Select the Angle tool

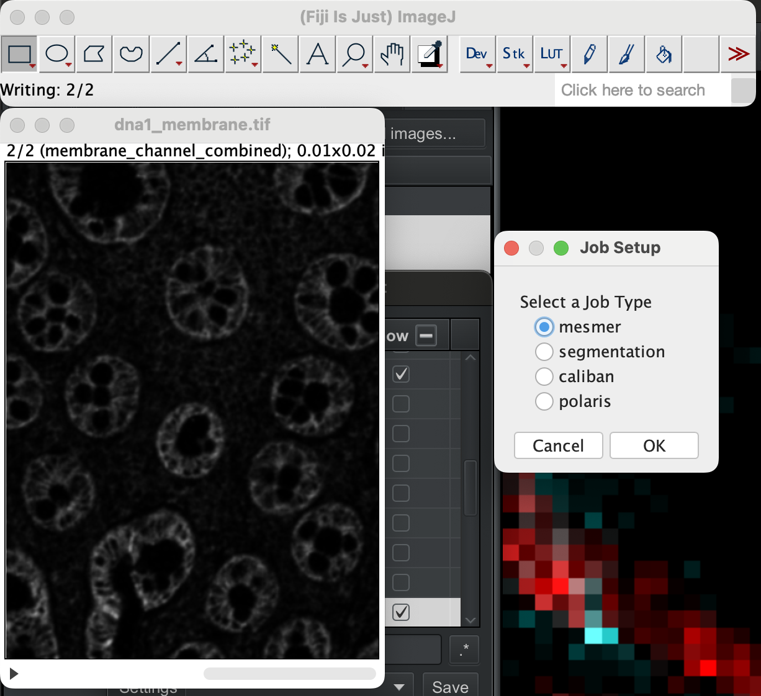[205, 55]
